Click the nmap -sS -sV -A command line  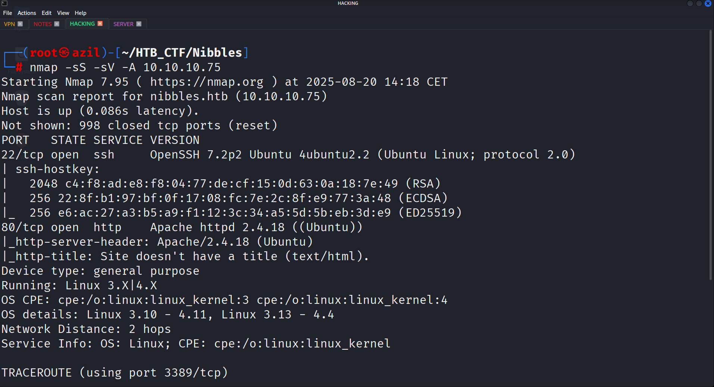click(x=125, y=67)
